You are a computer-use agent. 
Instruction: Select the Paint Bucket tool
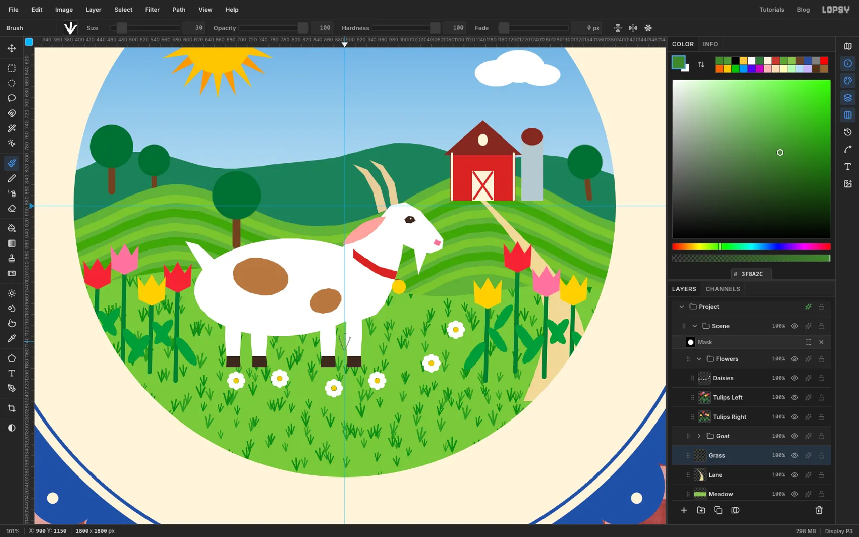click(12, 228)
